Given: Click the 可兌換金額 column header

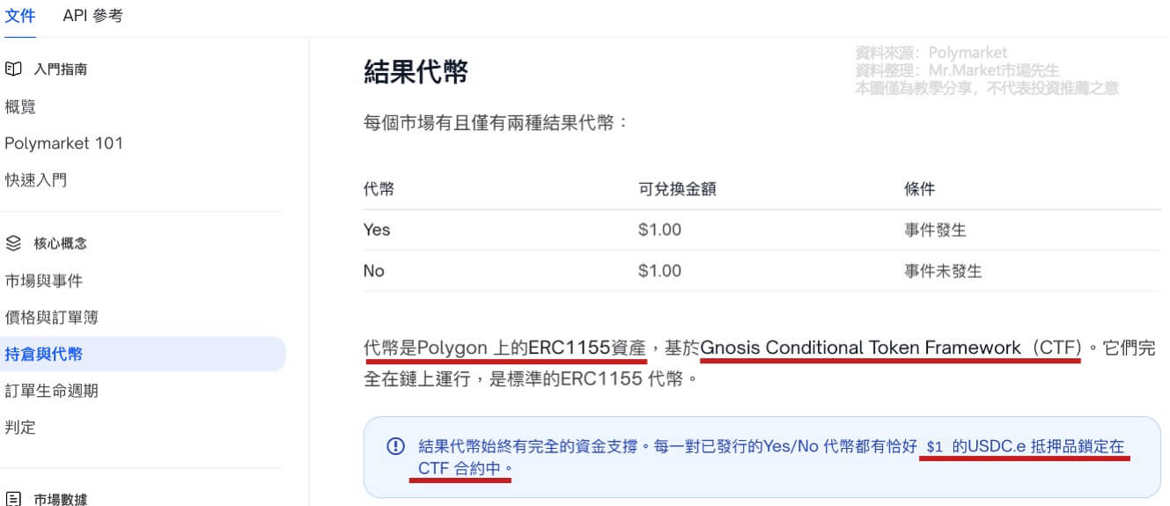Looking at the screenshot, I should (677, 189).
